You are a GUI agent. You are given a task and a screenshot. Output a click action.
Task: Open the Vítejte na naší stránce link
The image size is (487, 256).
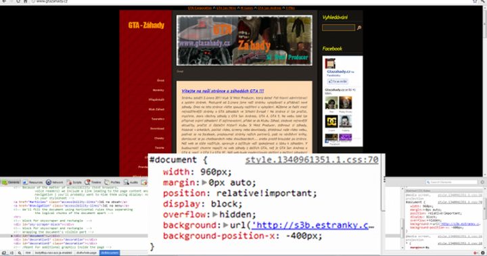coord(223,91)
